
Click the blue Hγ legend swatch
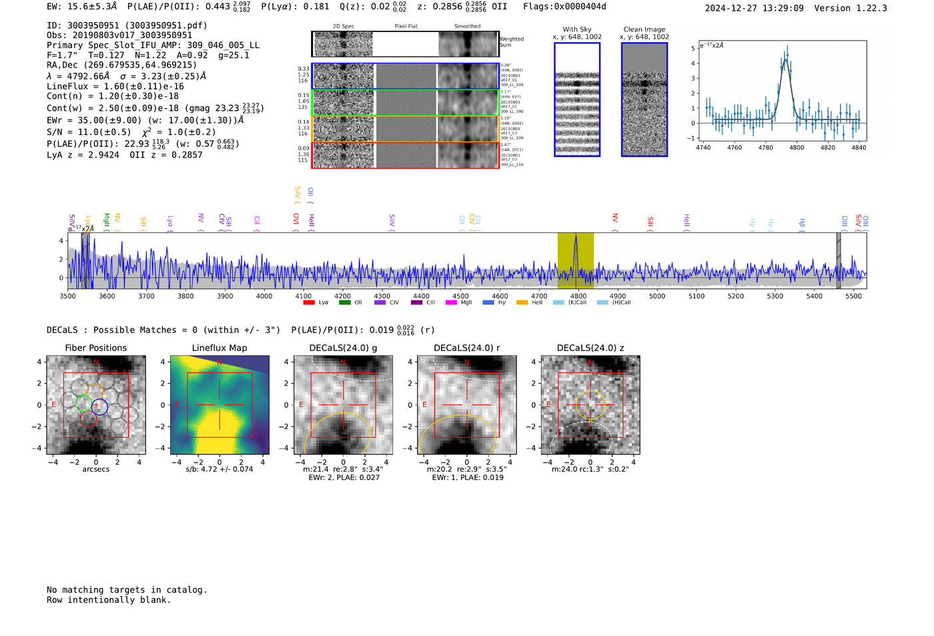pos(488,302)
